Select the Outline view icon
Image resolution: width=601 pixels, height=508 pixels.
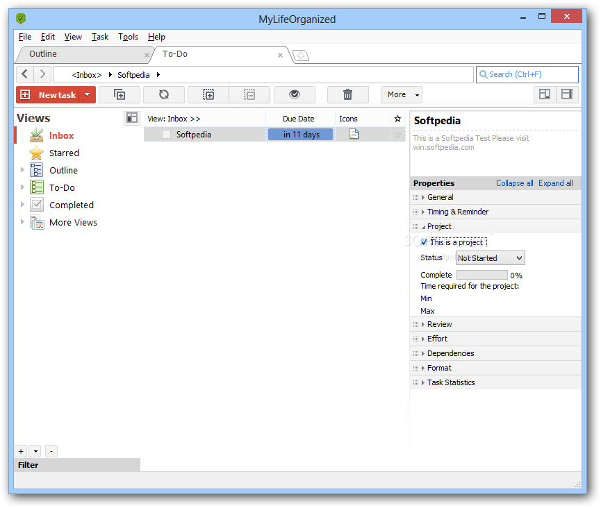click(36, 170)
